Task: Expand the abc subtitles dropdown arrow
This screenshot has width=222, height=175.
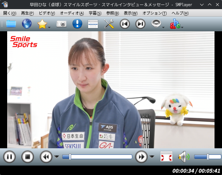Action: pos(182,27)
